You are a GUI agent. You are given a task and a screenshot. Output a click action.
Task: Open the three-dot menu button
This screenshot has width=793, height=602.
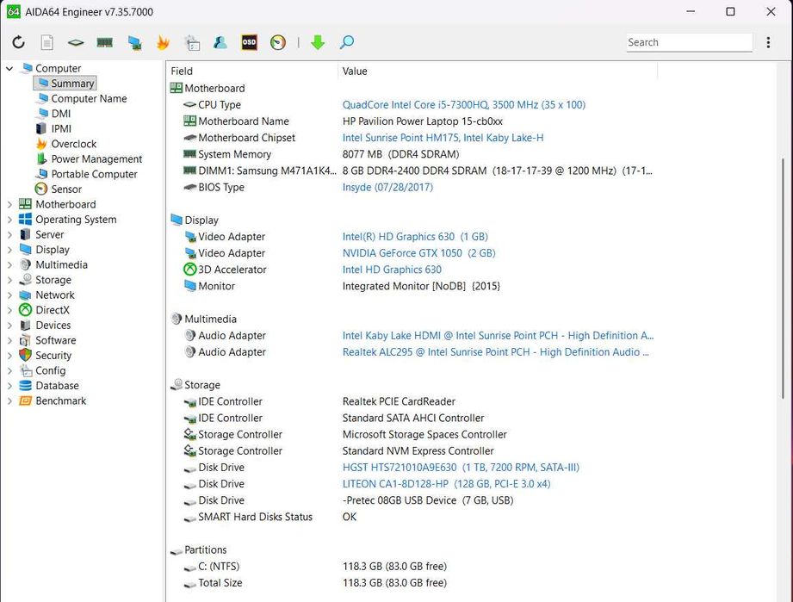[768, 42]
